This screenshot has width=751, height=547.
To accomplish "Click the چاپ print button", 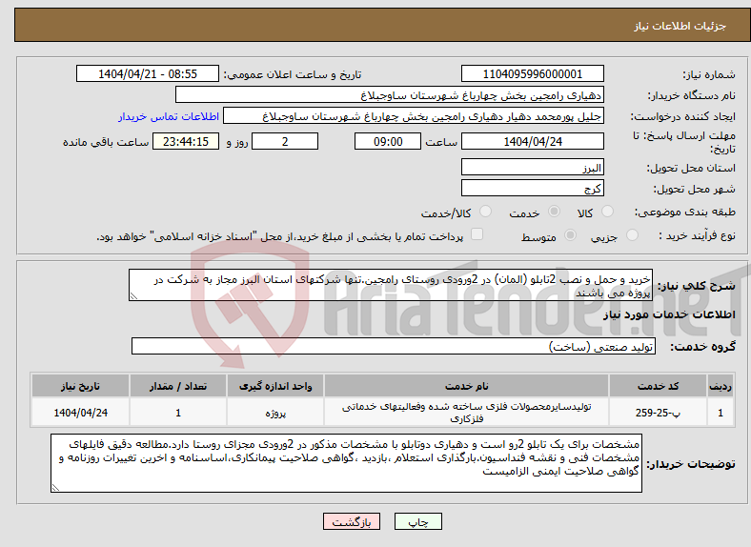I will [x=418, y=521].
